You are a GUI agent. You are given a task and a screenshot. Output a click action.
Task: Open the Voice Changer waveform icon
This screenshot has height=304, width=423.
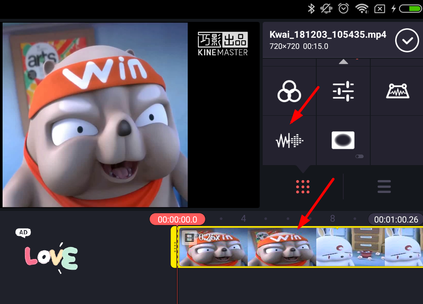tap(289, 140)
